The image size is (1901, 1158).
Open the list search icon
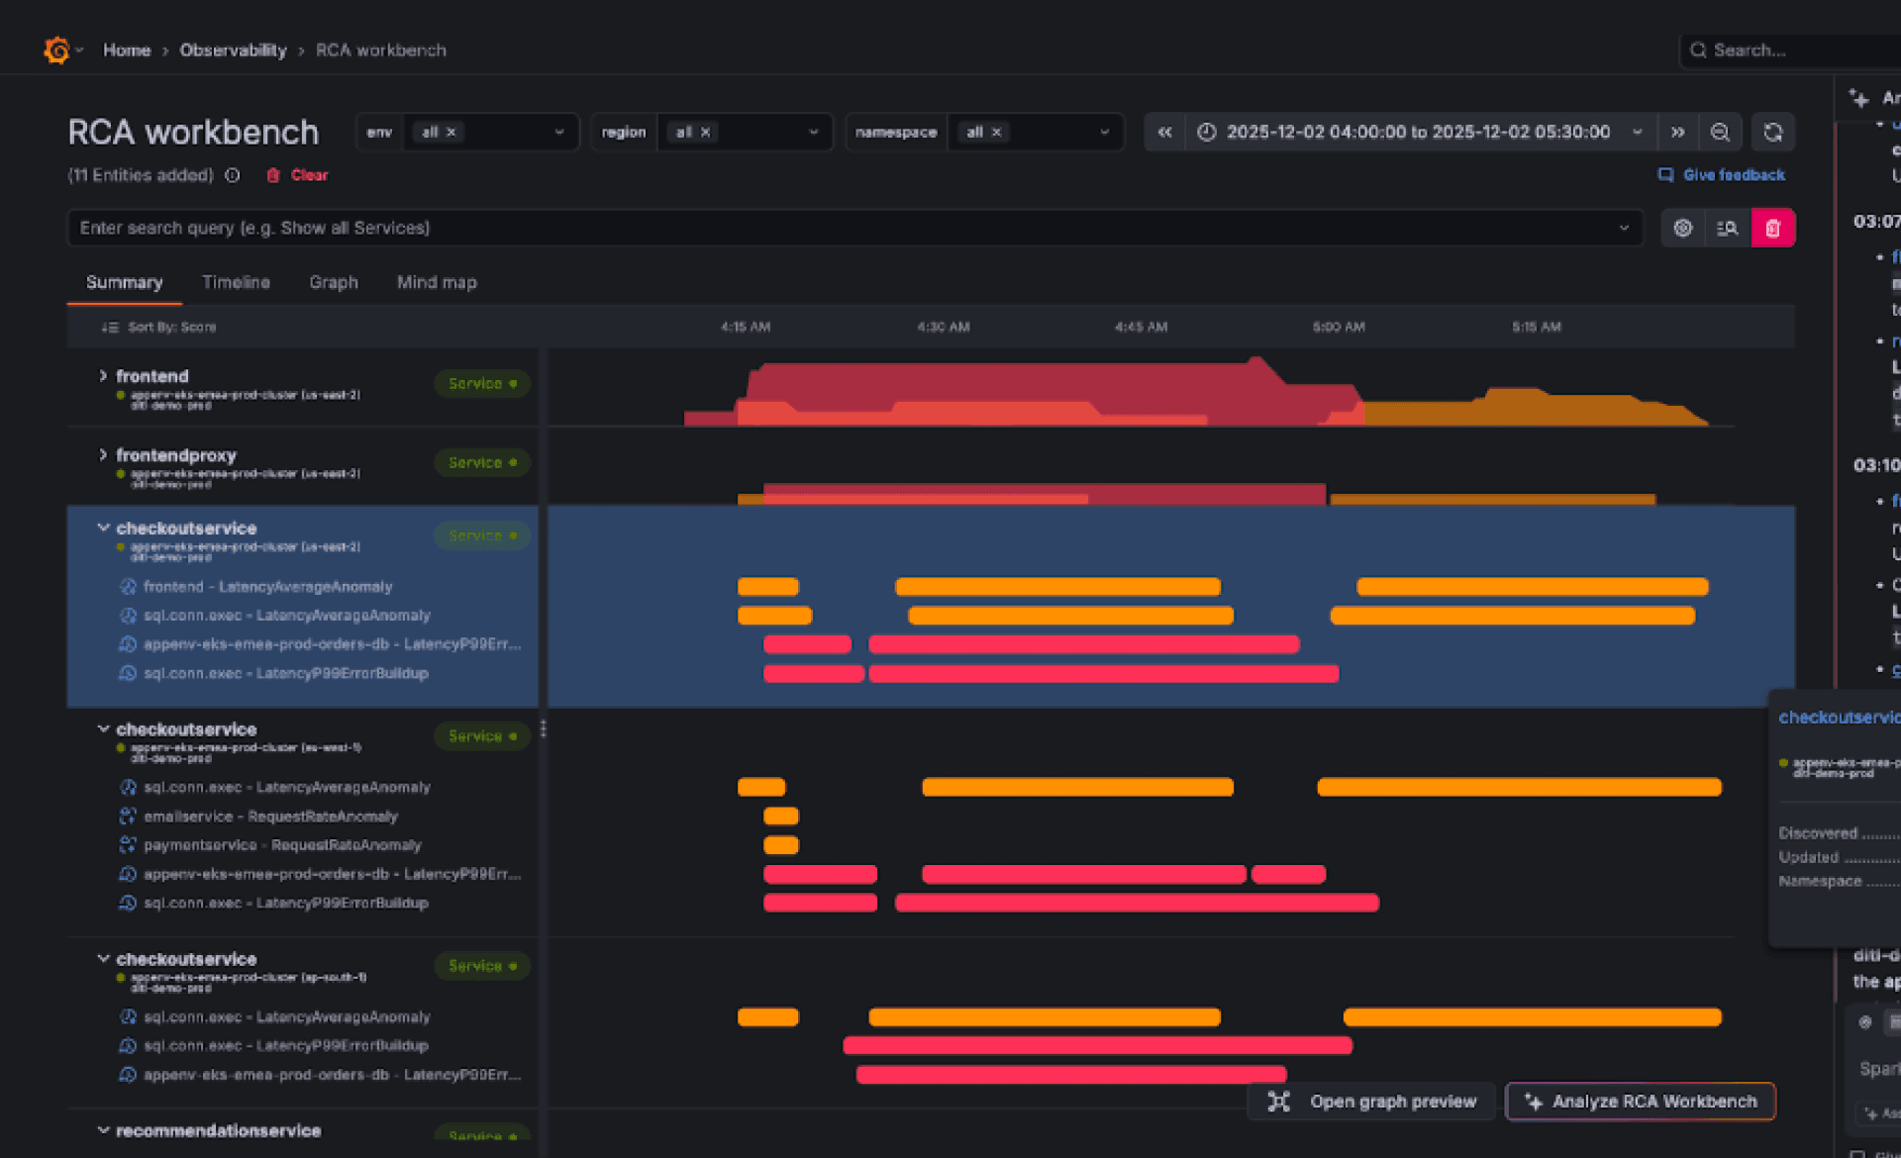coord(1728,228)
